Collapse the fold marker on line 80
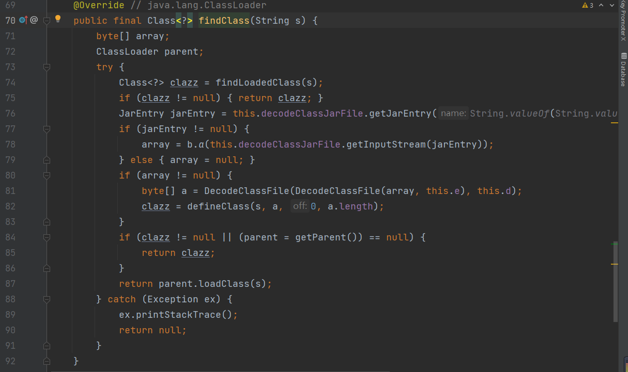Viewport: 628px width, 372px height. 47,175
